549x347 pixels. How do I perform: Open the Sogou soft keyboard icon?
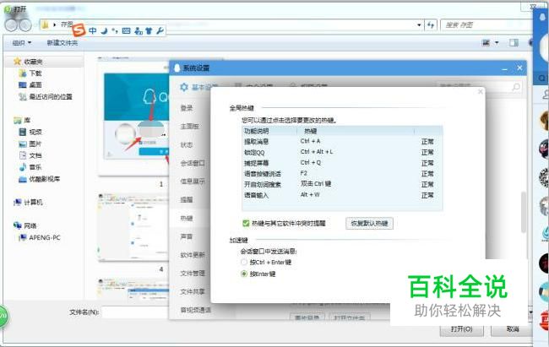(x=126, y=30)
